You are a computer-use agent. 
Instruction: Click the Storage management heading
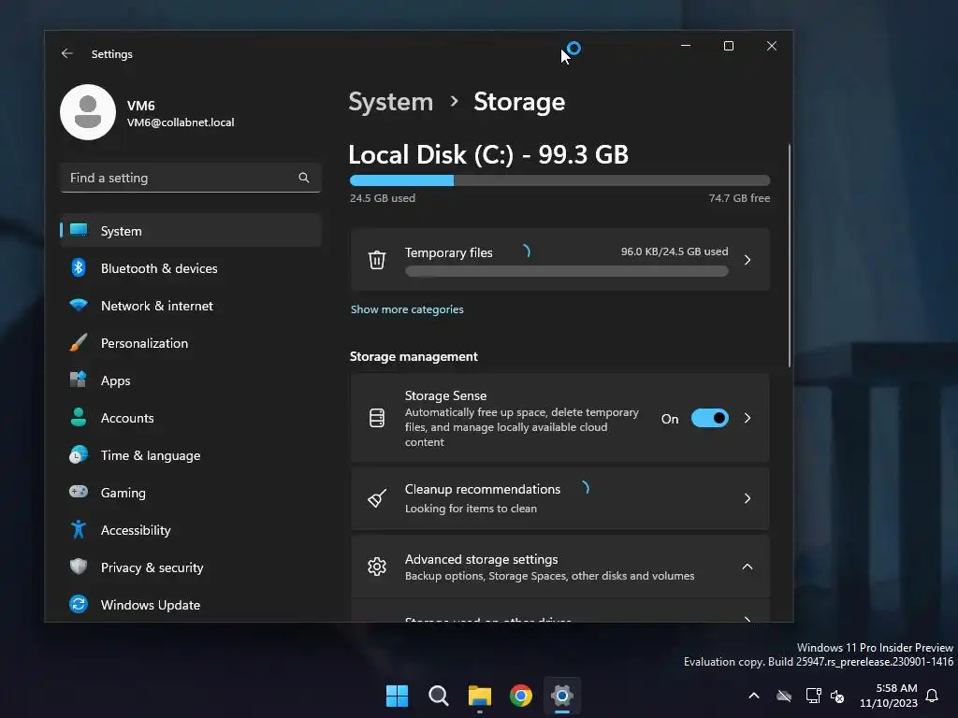click(x=414, y=356)
